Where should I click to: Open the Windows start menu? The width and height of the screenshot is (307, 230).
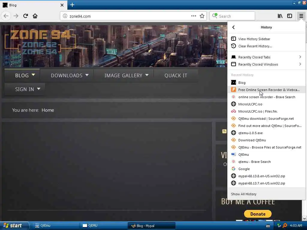pos(14,226)
